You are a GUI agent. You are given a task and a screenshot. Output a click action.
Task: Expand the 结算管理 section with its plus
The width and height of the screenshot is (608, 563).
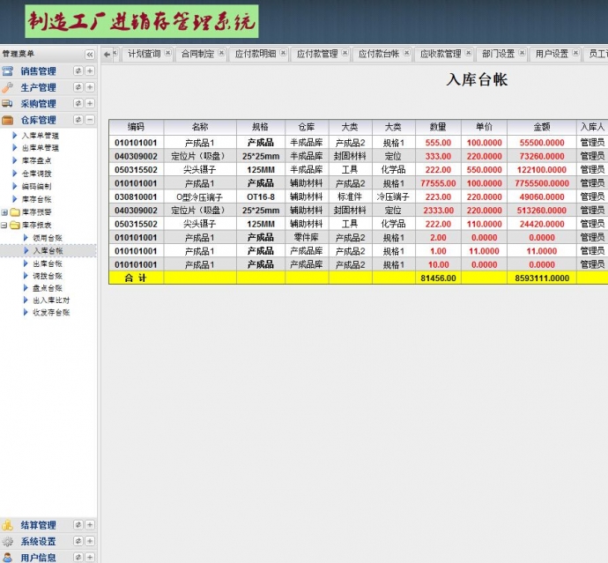click(90, 524)
